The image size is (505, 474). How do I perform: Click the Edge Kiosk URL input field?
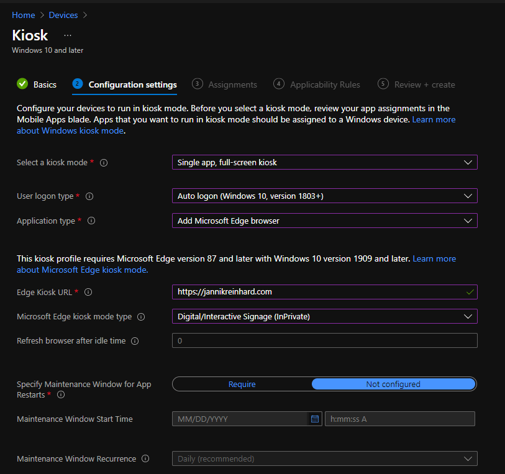click(317, 291)
